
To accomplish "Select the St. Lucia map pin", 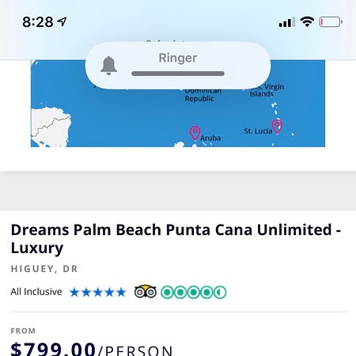I will pyautogui.click(x=277, y=126).
